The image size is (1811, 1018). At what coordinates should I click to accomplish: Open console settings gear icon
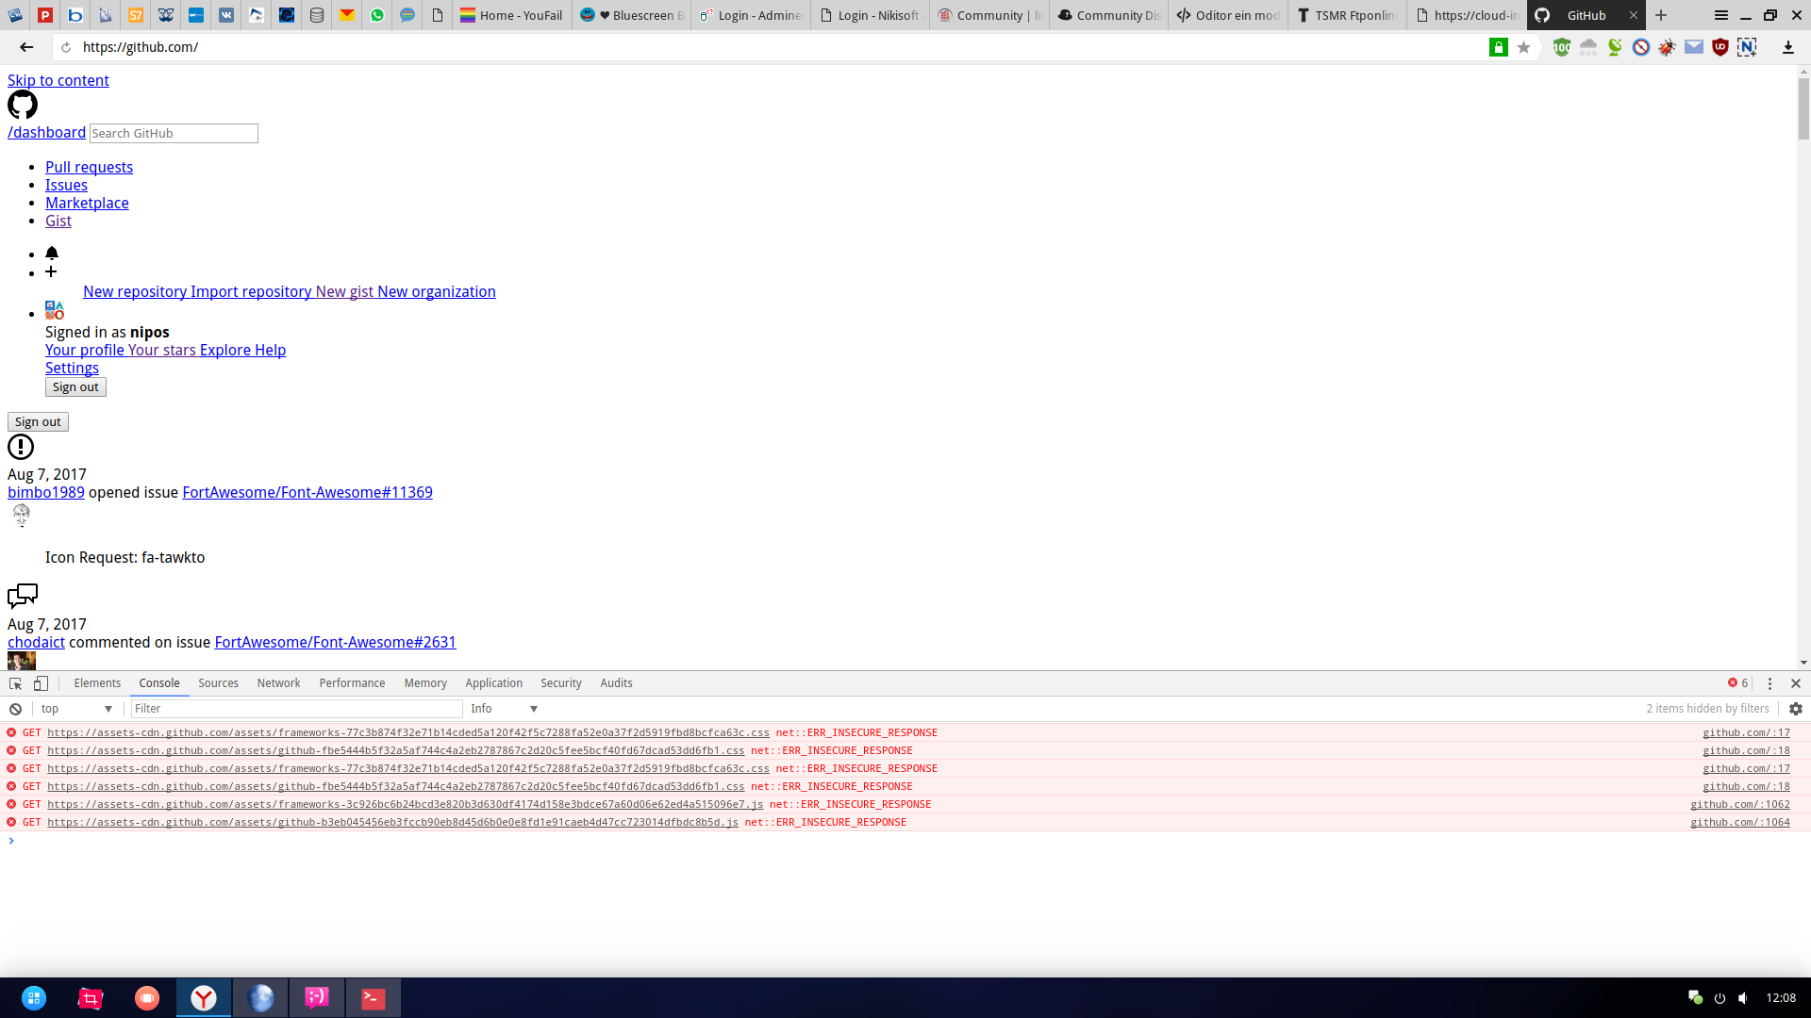pos(1795,709)
